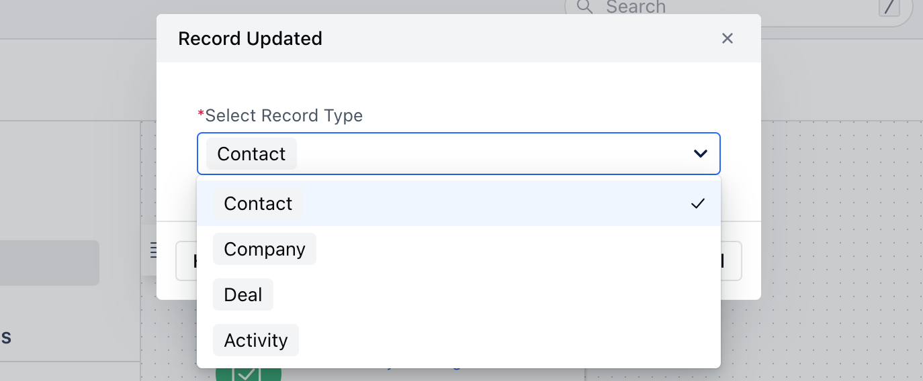Choose Company from the record type list
This screenshot has height=381, width=923.
[264, 249]
